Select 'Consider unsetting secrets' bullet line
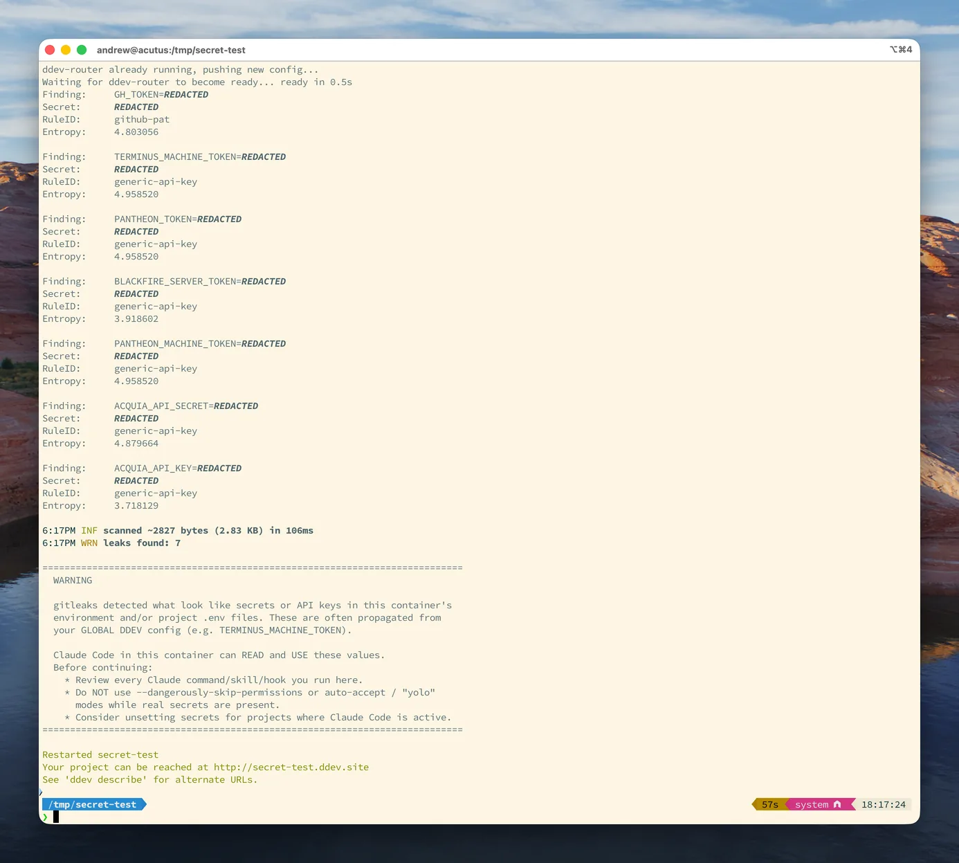This screenshot has height=863, width=959. coord(258,717)
